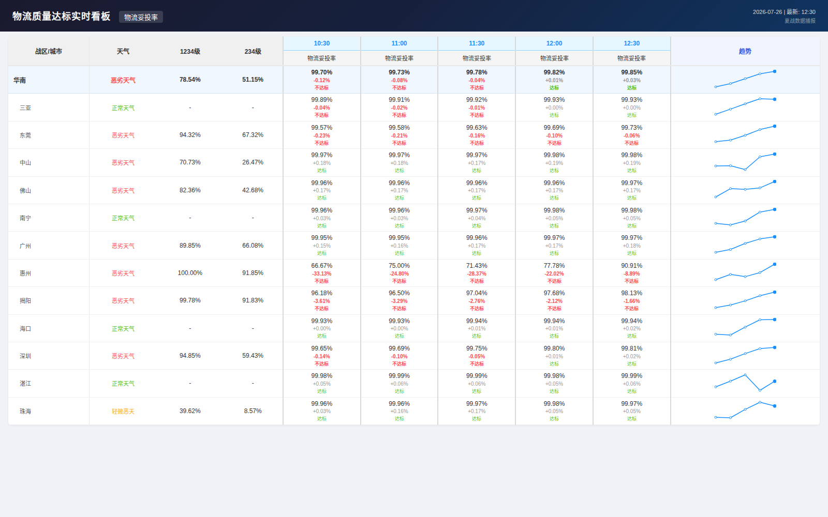This screenshot has width=828, height=517.
Task: Click 珠海 weather label 轻微恶天
Action: [123, 412]
